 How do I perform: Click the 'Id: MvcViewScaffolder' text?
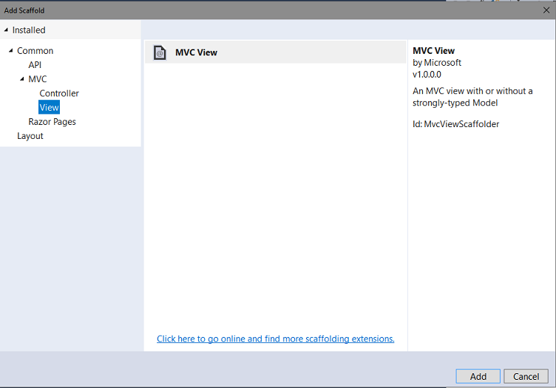tap(455, 124)
